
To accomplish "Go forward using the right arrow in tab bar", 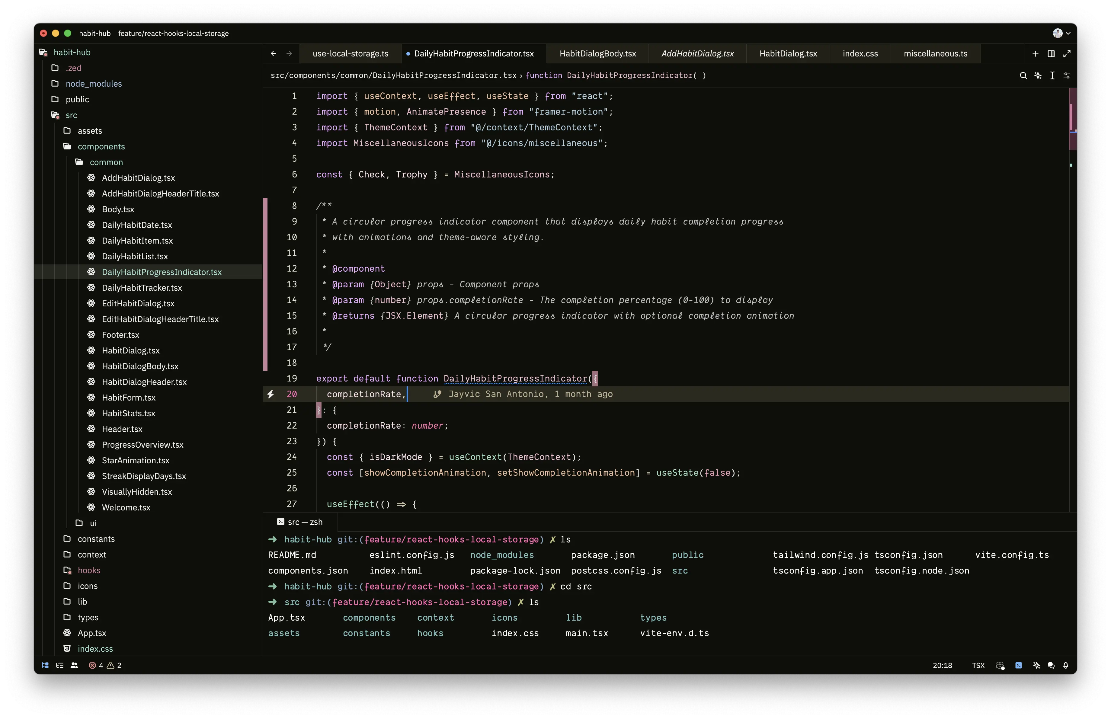I will coord(290,54).
